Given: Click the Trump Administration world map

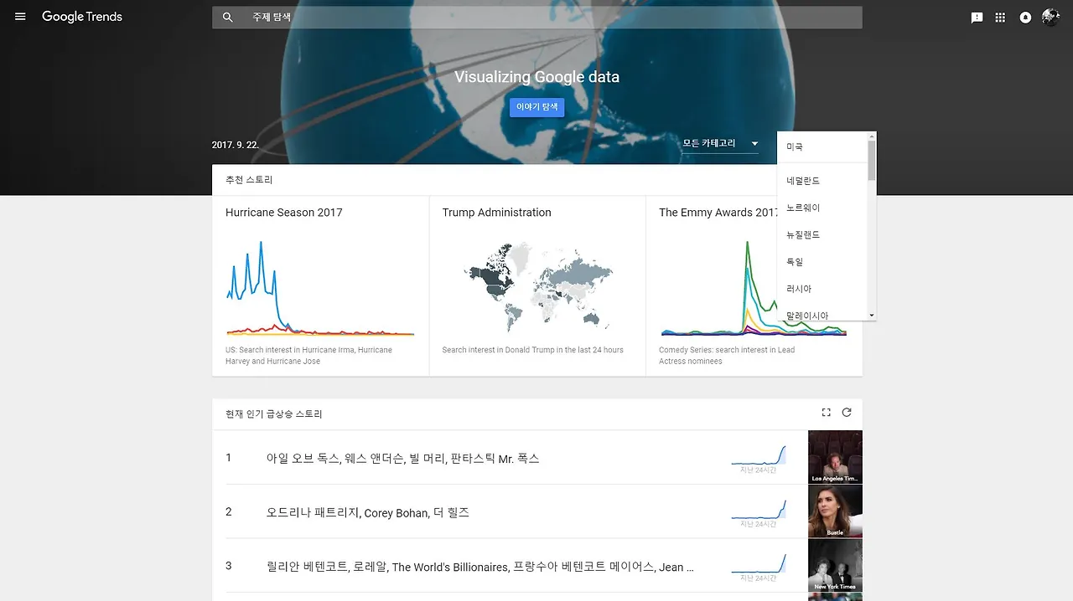Looking at the screenshot, I should (537, 287).
